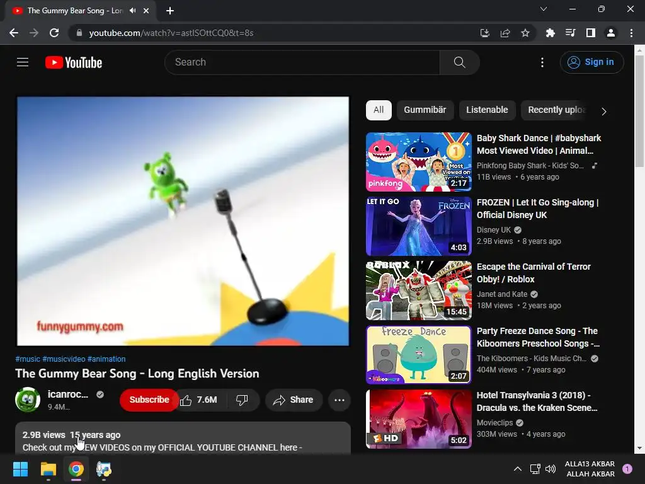Screen dimensions: 645x484
Task: Click the page vertical scrollbar
Action: (639, 111)
